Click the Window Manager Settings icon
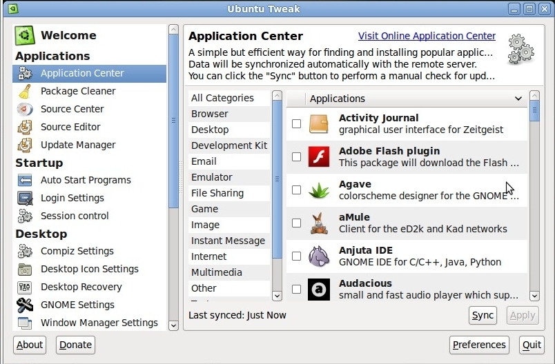 25,323
